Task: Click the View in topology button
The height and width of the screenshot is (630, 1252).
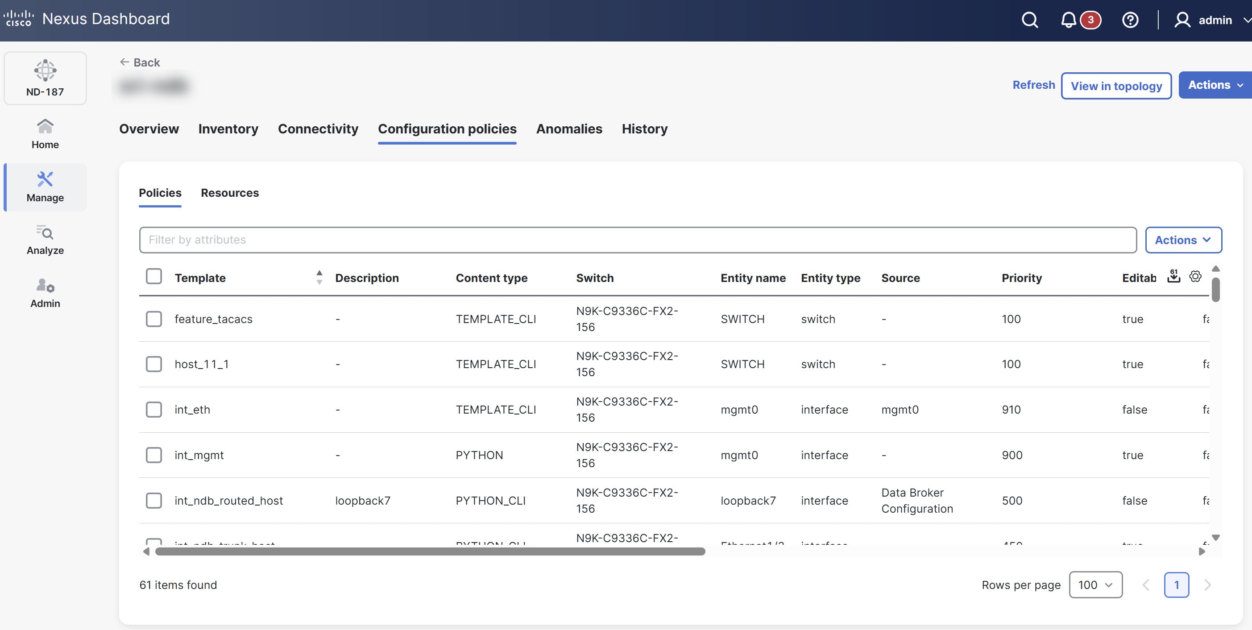Action: click(1116, 86)
